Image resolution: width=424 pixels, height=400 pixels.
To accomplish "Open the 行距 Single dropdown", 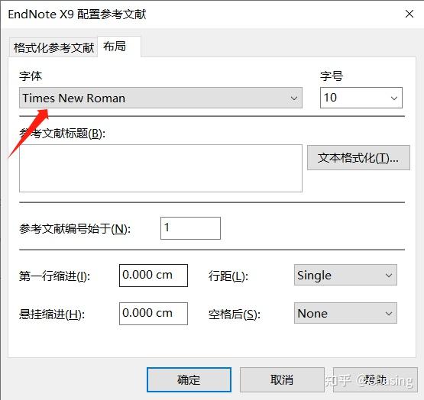I will click(x=345, y=275).
